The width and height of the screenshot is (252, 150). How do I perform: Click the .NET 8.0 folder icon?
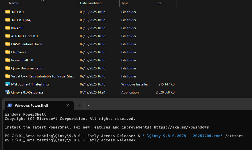[8, 12]
